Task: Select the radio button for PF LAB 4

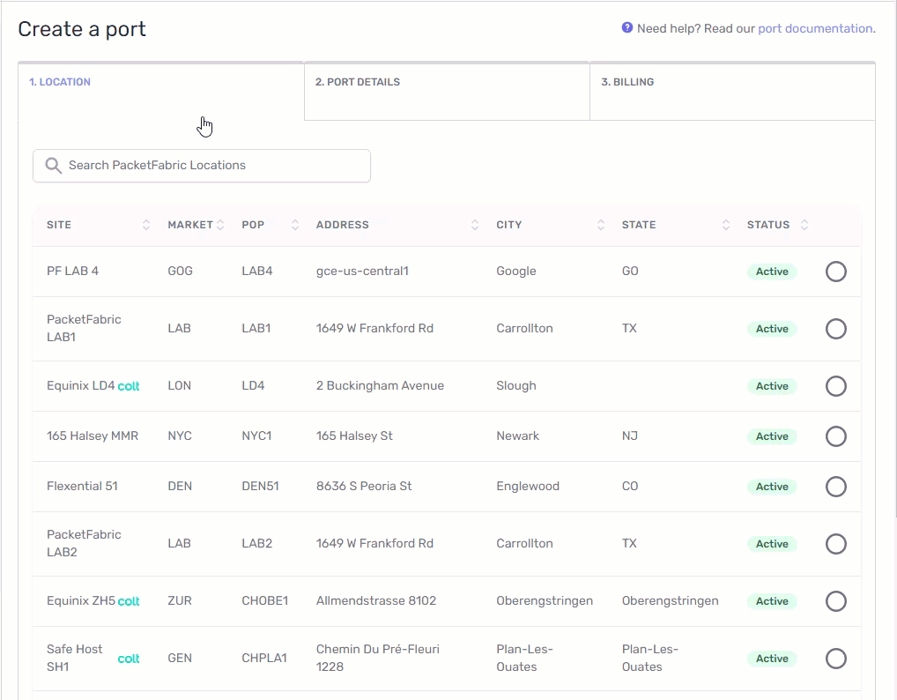Action: pyautogui.click(x=835, y=272)
